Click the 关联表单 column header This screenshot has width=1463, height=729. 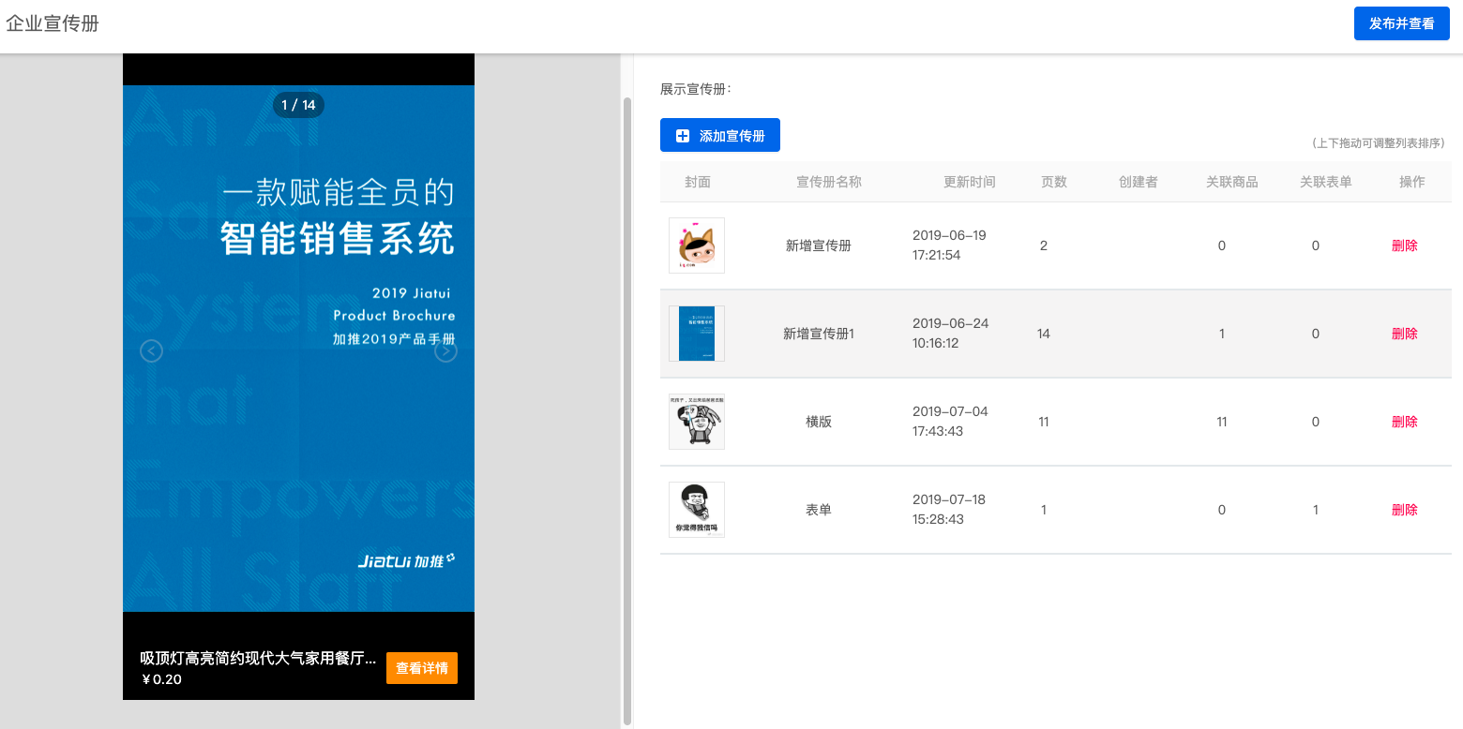(1326, 182)
